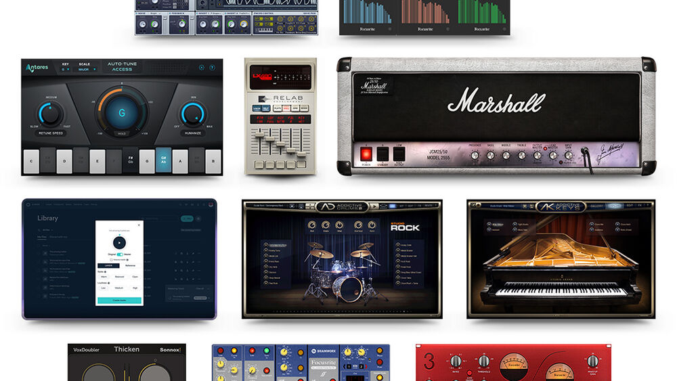Click the first fader on Relab LX480
The width and height of the screenshot is (677, 381).
[x=259, y=135]
